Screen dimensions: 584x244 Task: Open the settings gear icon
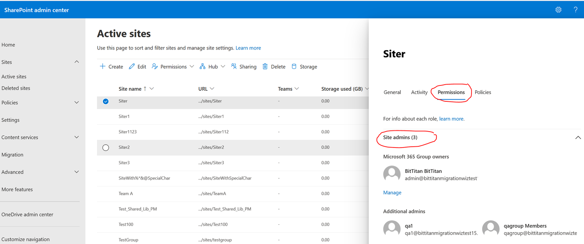558,10
